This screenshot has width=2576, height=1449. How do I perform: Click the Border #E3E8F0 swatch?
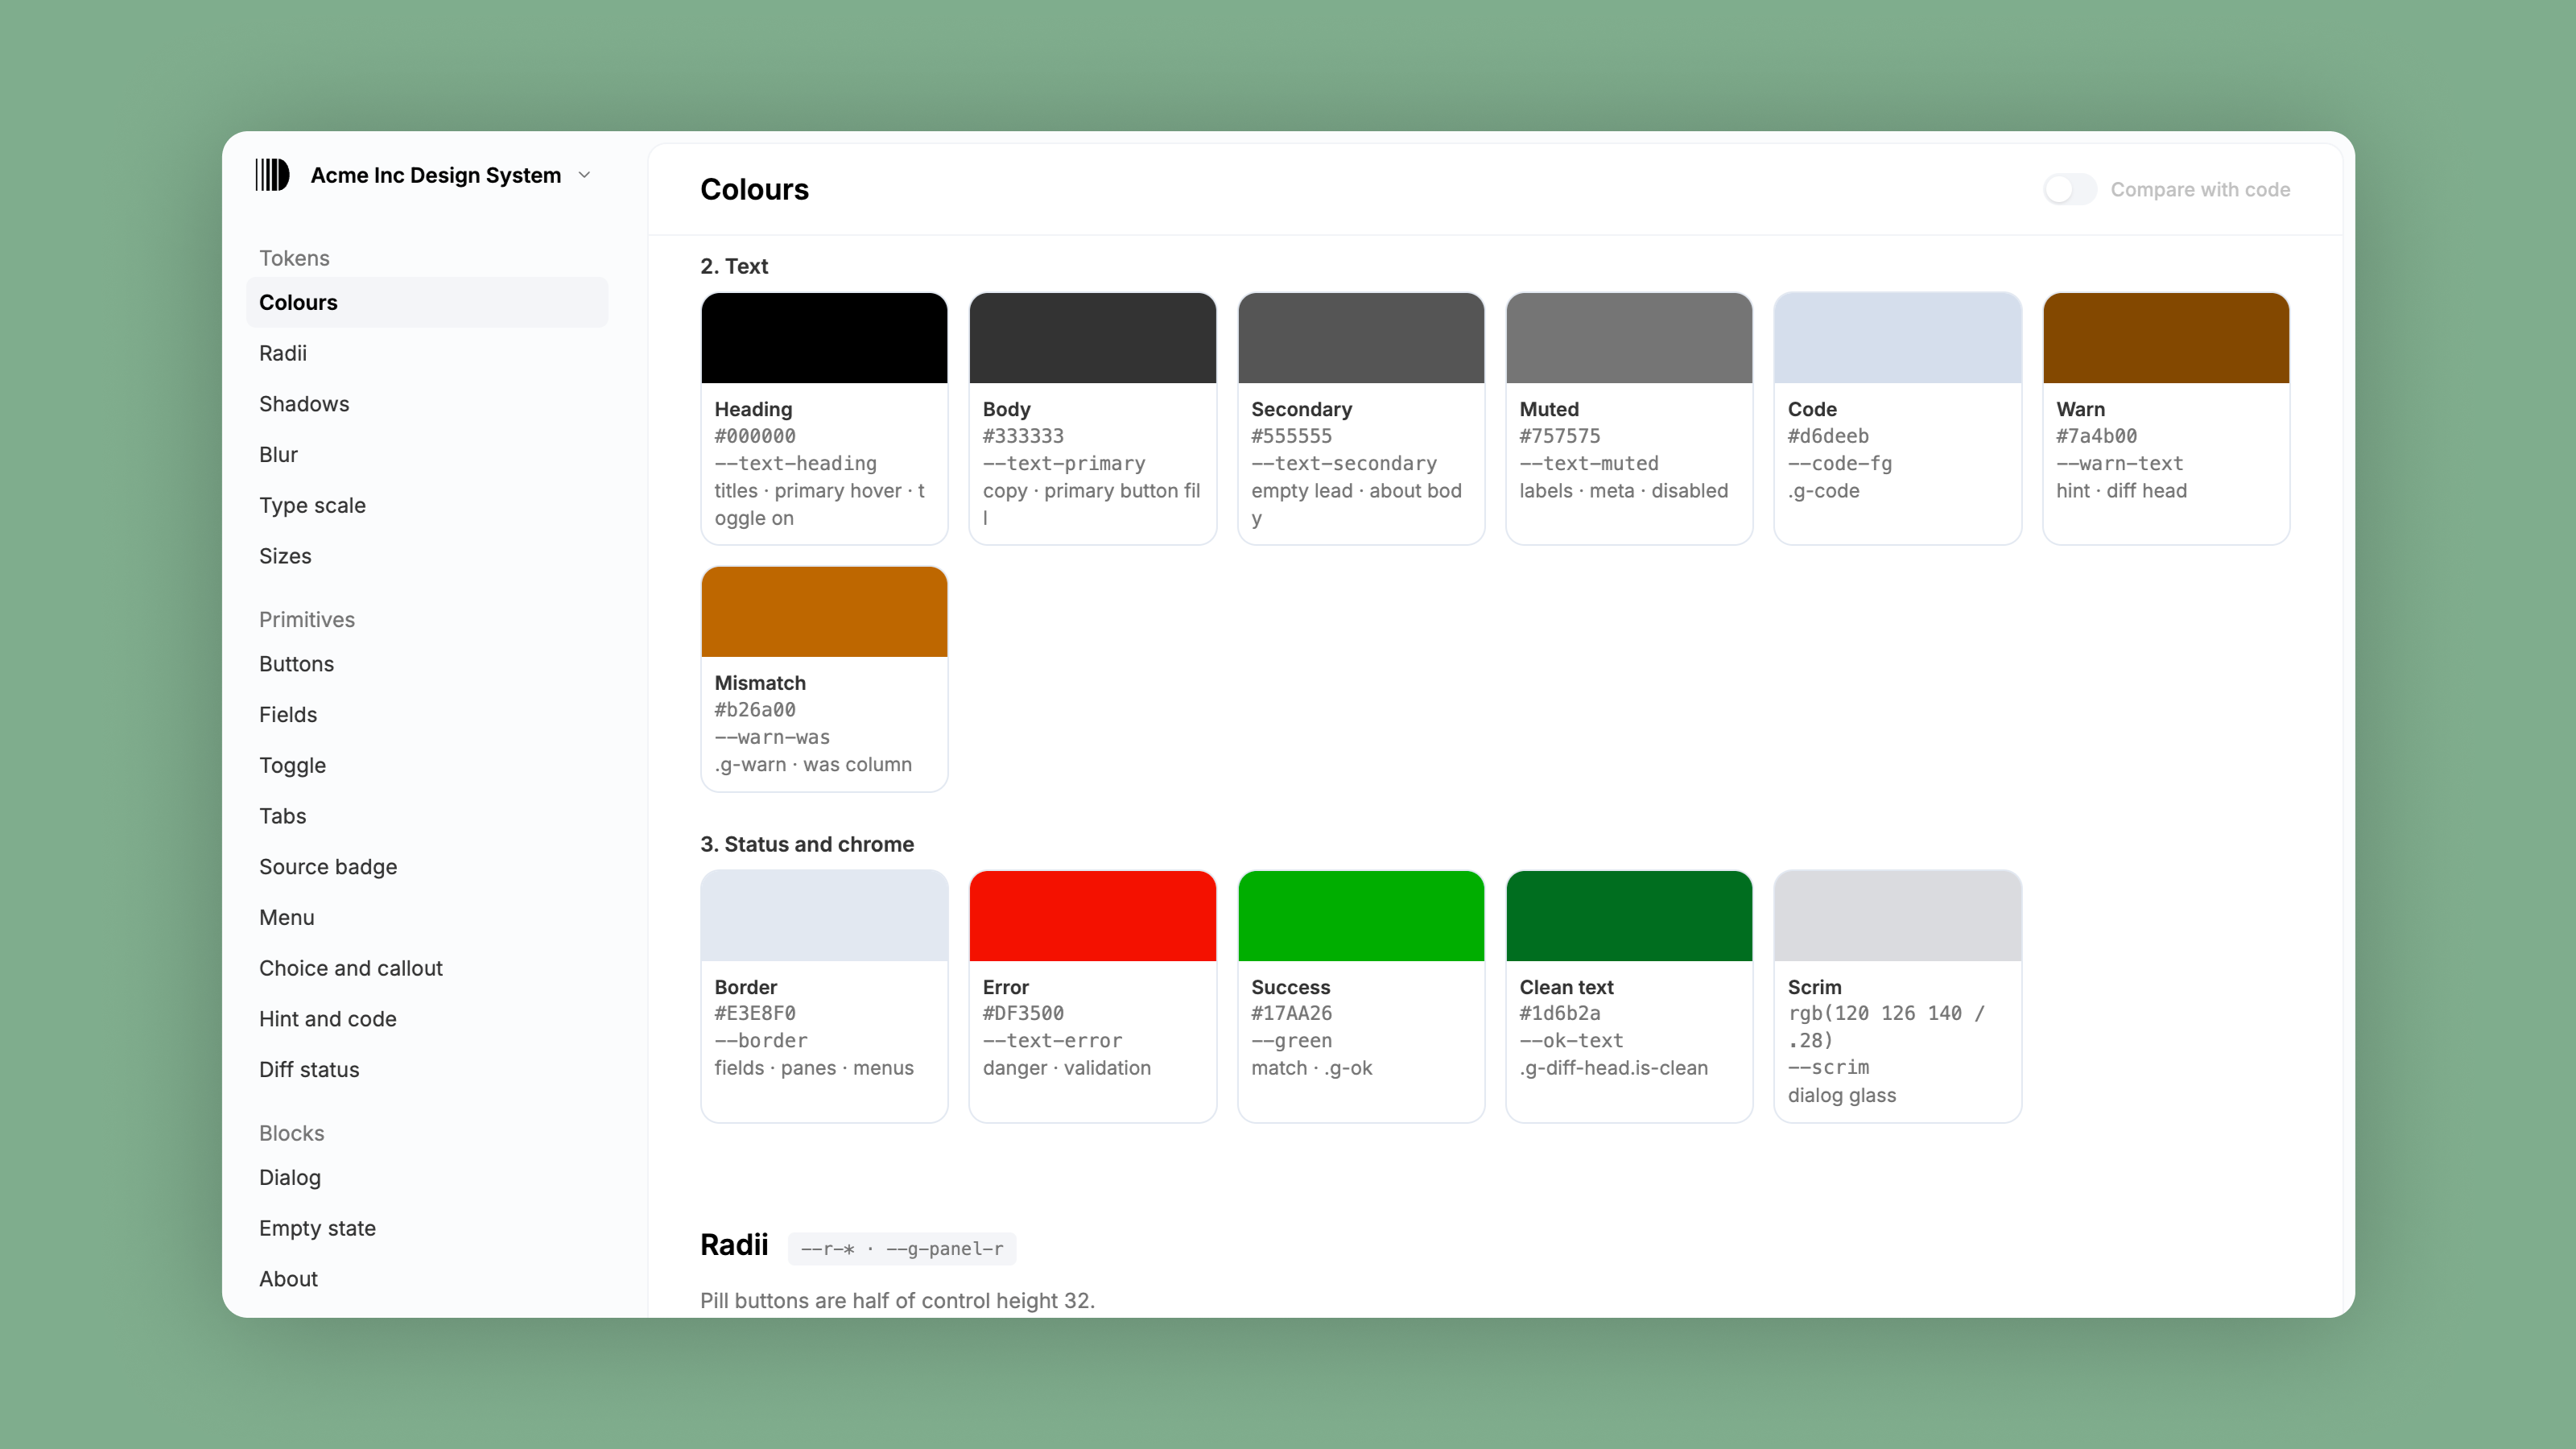point(824,916)
